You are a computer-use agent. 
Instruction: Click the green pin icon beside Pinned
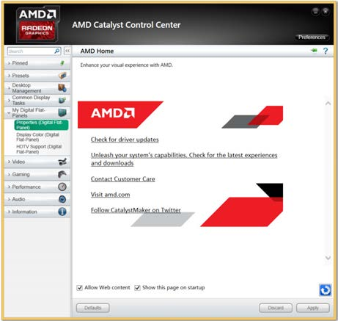62,63
